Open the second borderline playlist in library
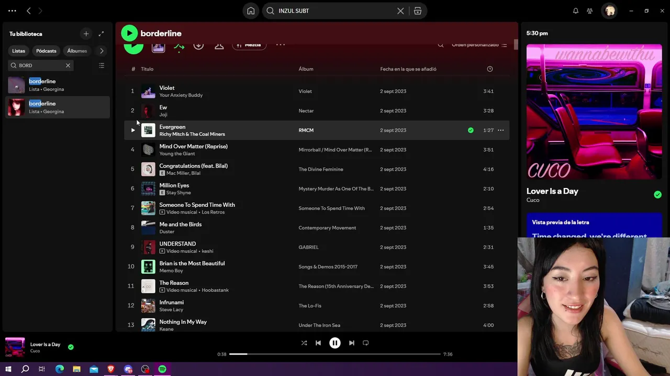Image resolution: width=670 pixels, height=376 pixels. 58,107
